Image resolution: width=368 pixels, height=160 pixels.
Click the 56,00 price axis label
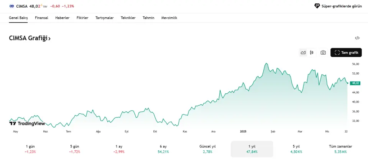356,64
